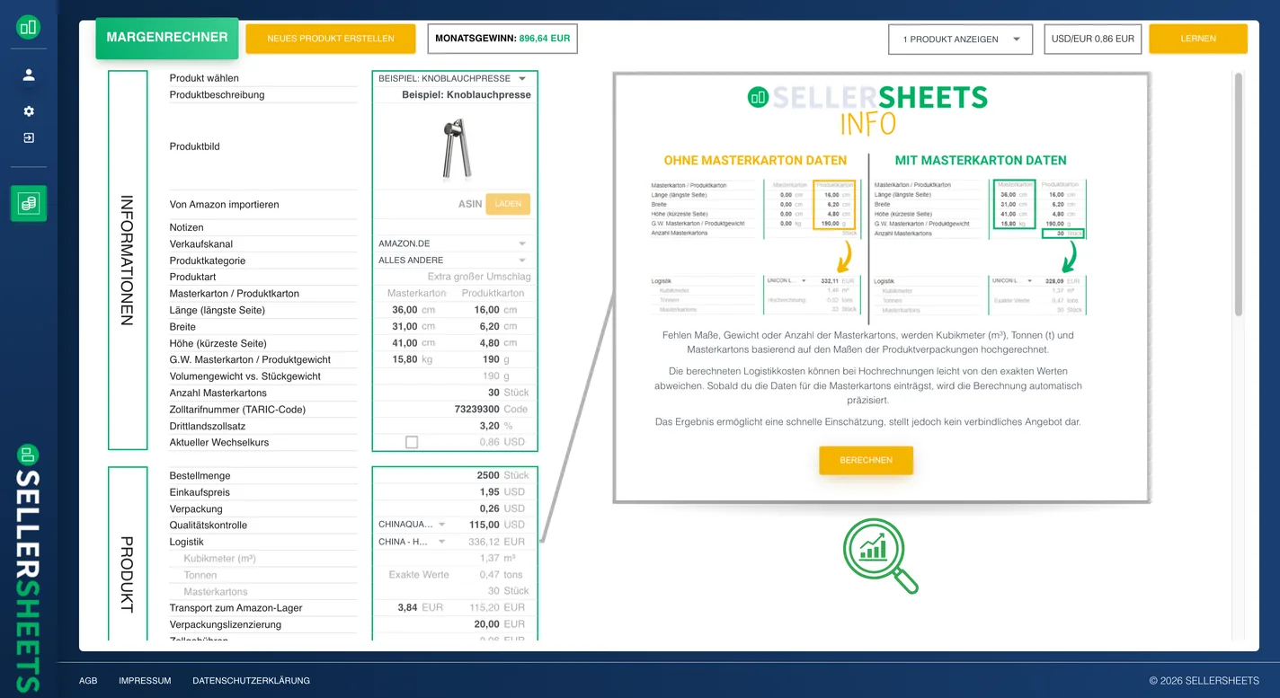The image size is (1280, 698).
Task: Click the Drittlandszollsatz 3,20 field
Action: 490,426
